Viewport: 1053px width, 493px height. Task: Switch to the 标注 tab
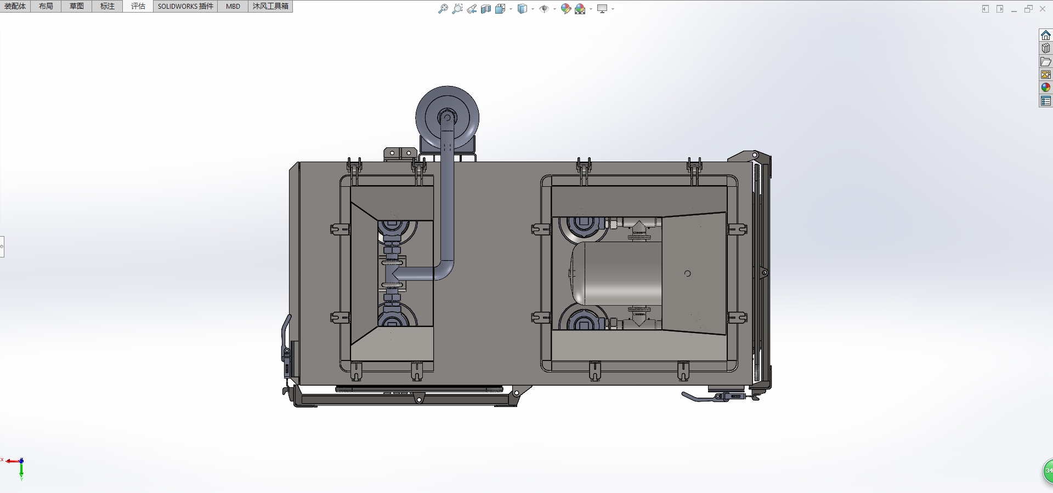click(107, 6)
